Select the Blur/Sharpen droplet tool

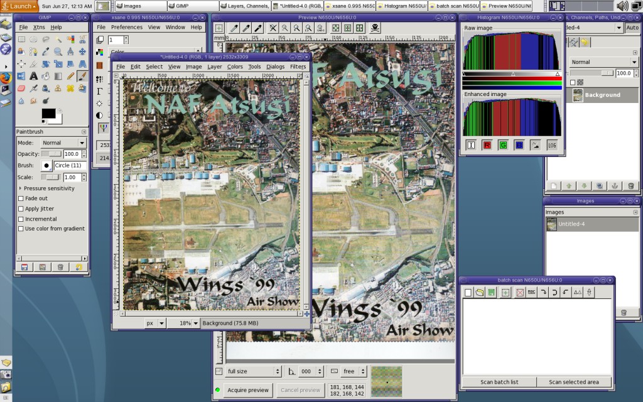click(x=21, y=100)
